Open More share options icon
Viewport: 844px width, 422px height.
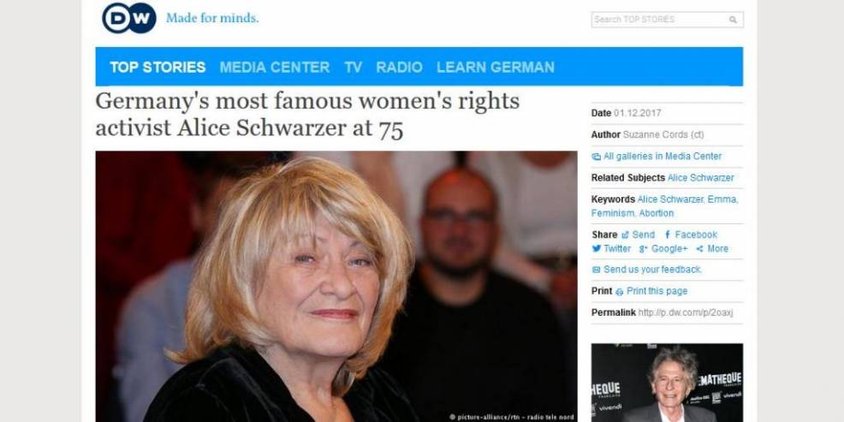point(699,249)
